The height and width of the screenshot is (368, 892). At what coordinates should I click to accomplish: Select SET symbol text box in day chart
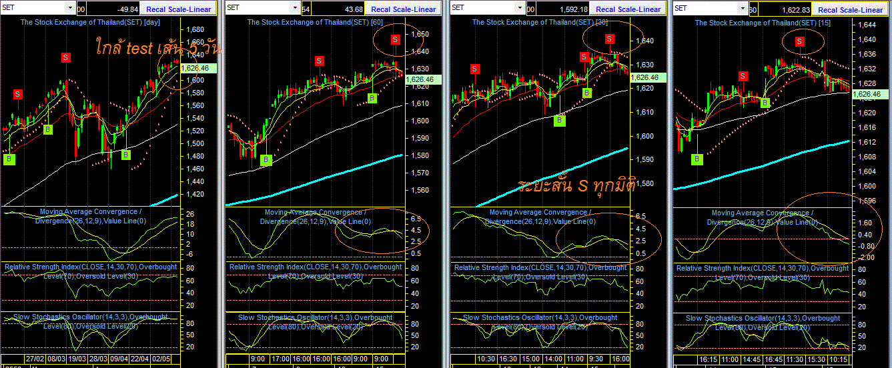pos(33,8)
